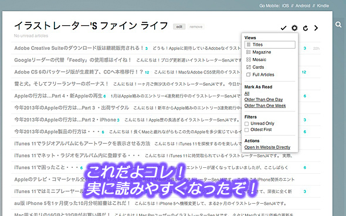Viewport: 346px width, 216px height.
Task: Choose Full Articles view
Action: click(x=263, y=75)
